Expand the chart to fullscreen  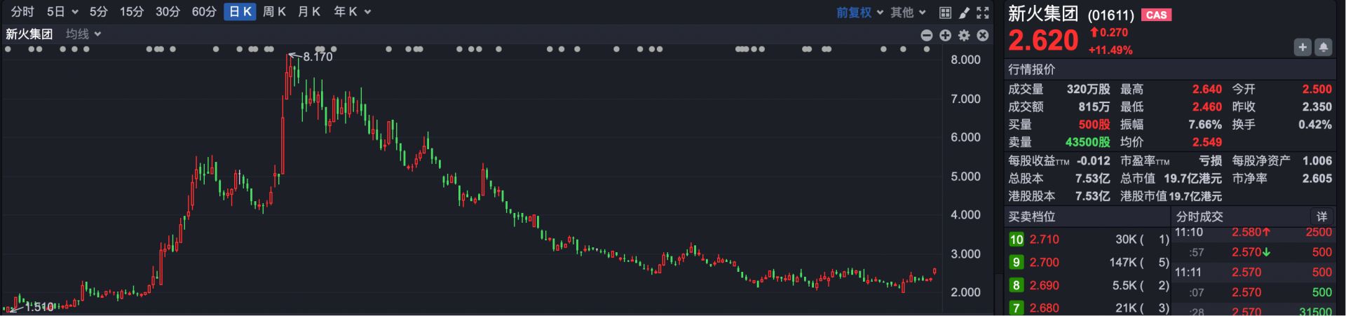[983, 13]
